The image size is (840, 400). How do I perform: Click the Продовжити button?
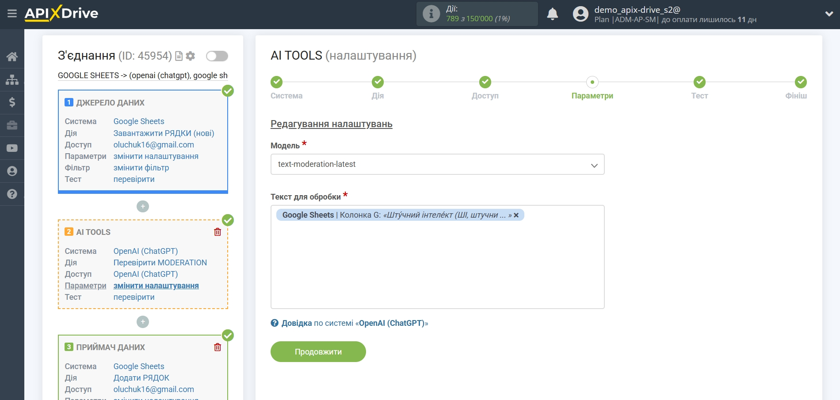(x=318, y=352)
